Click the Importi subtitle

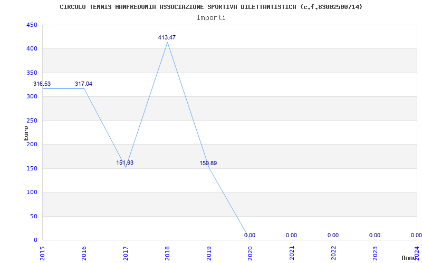point(211,18)
